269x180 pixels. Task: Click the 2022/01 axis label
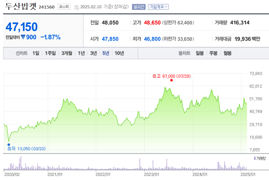click(x=103, y=174)
